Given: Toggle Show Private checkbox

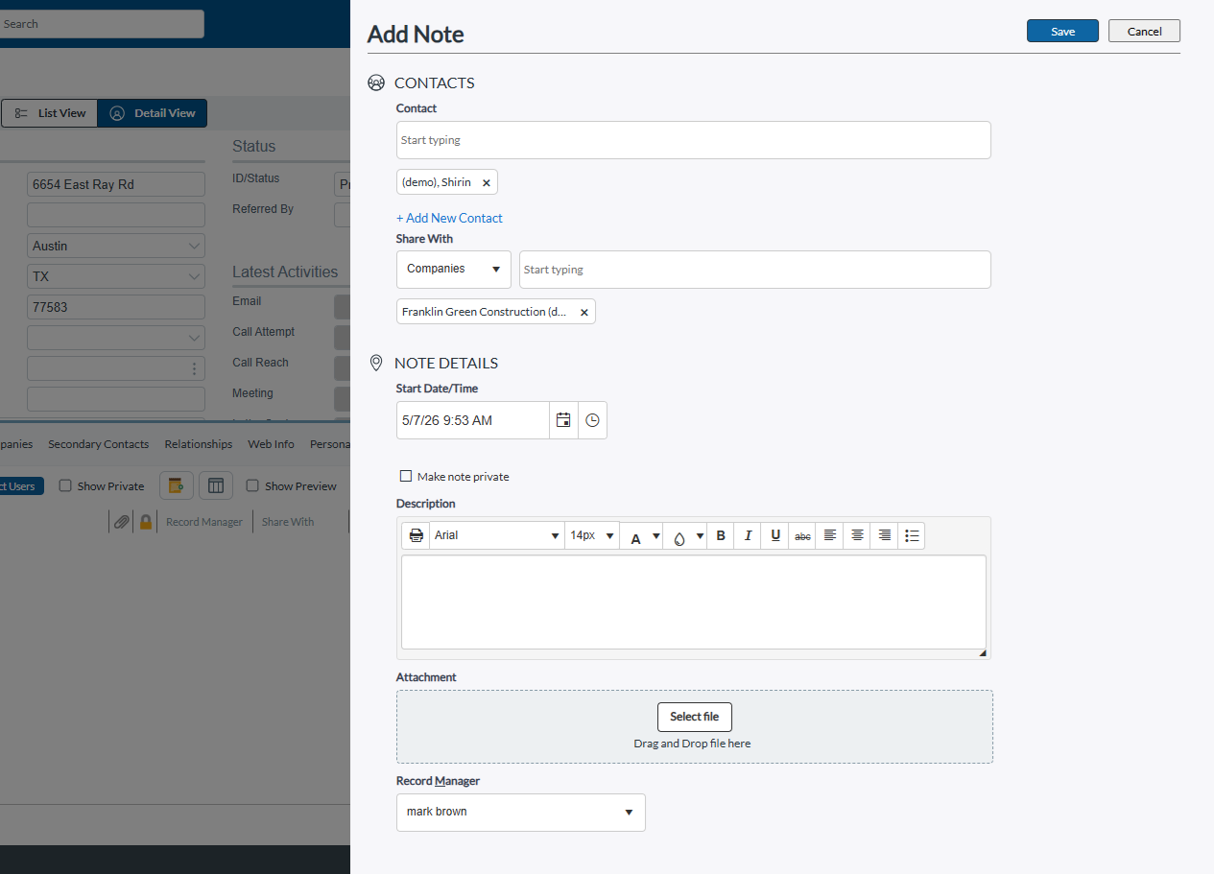Looking at the screenshot, I should [65, 485].
